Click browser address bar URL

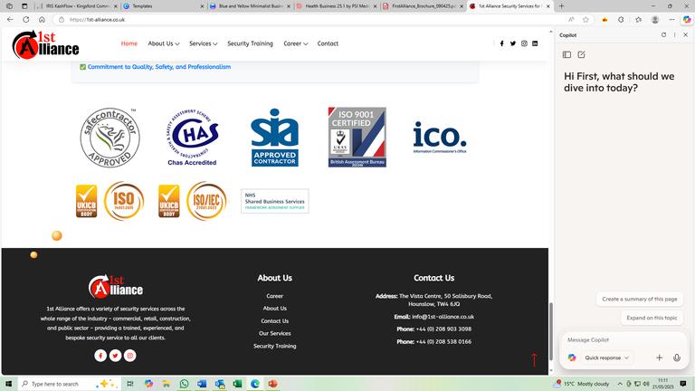click(x=97, y=20)
